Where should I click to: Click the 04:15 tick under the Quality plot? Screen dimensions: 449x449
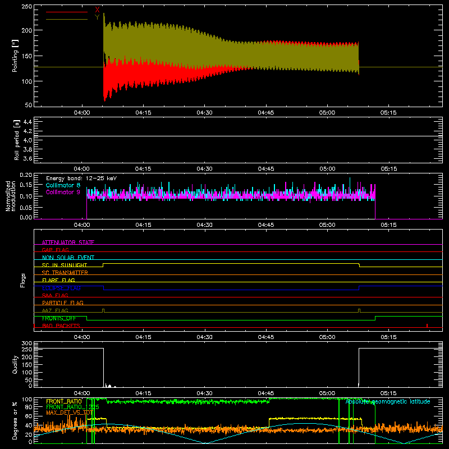tap(143, 393)
